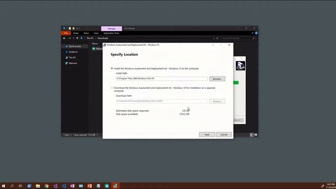Open the File tab in File Explorer
Image resolution: width=336 pixels, height=189 pixels.
tap(66, 33)
